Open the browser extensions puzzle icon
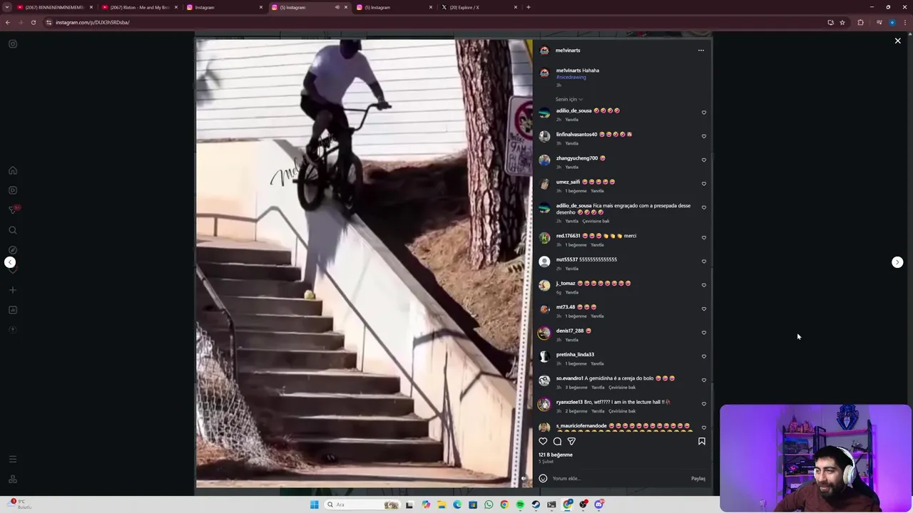The image size is (913, 513). 860,22
